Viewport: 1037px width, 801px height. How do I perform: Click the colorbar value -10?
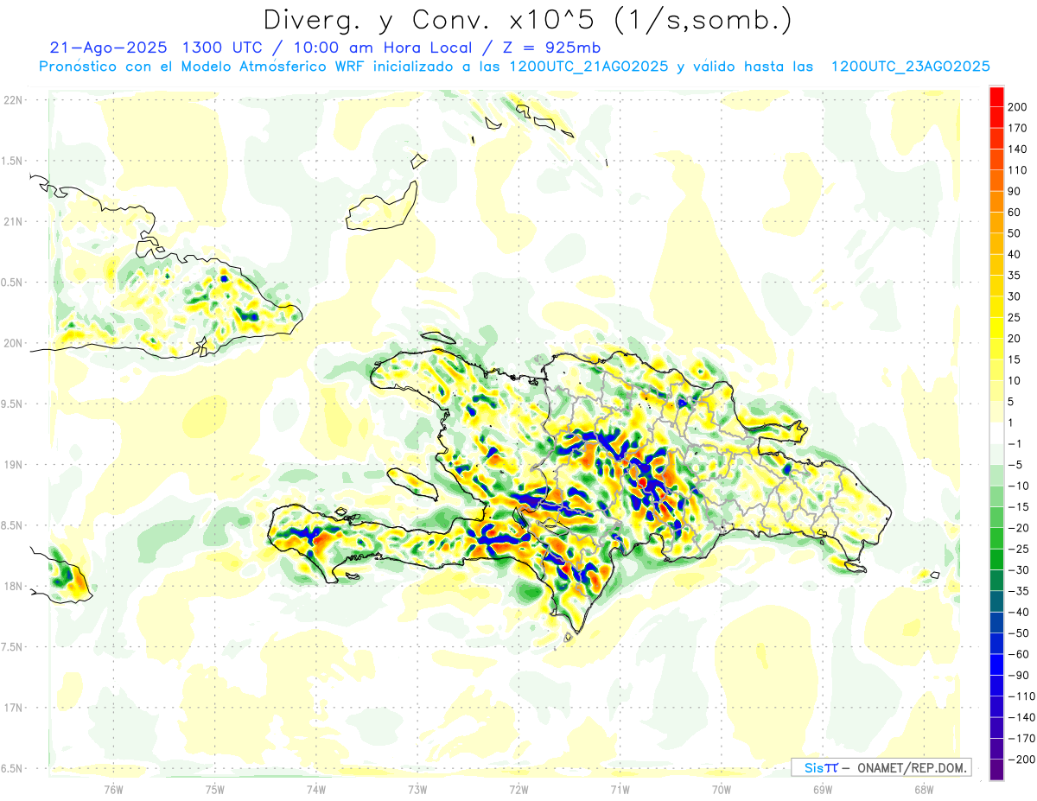click(1018, 486)
